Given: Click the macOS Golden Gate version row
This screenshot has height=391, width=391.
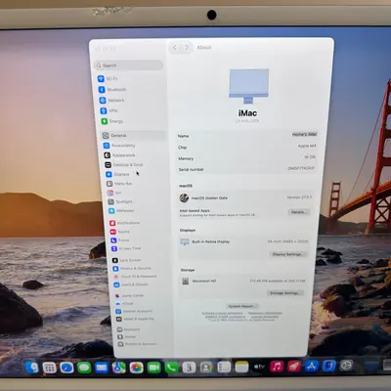Looking at the screenshot, I should [x=245, y=197].
